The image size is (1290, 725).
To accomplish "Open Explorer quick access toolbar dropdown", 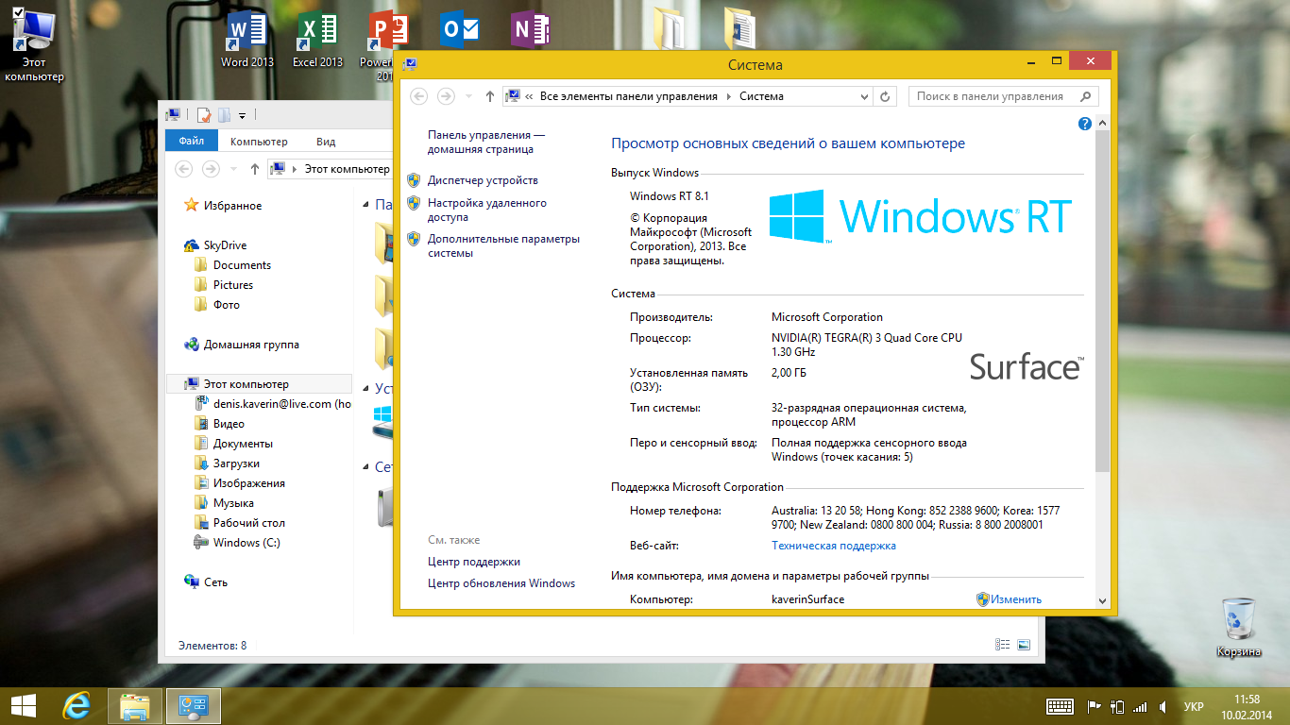I will point(242,115).
